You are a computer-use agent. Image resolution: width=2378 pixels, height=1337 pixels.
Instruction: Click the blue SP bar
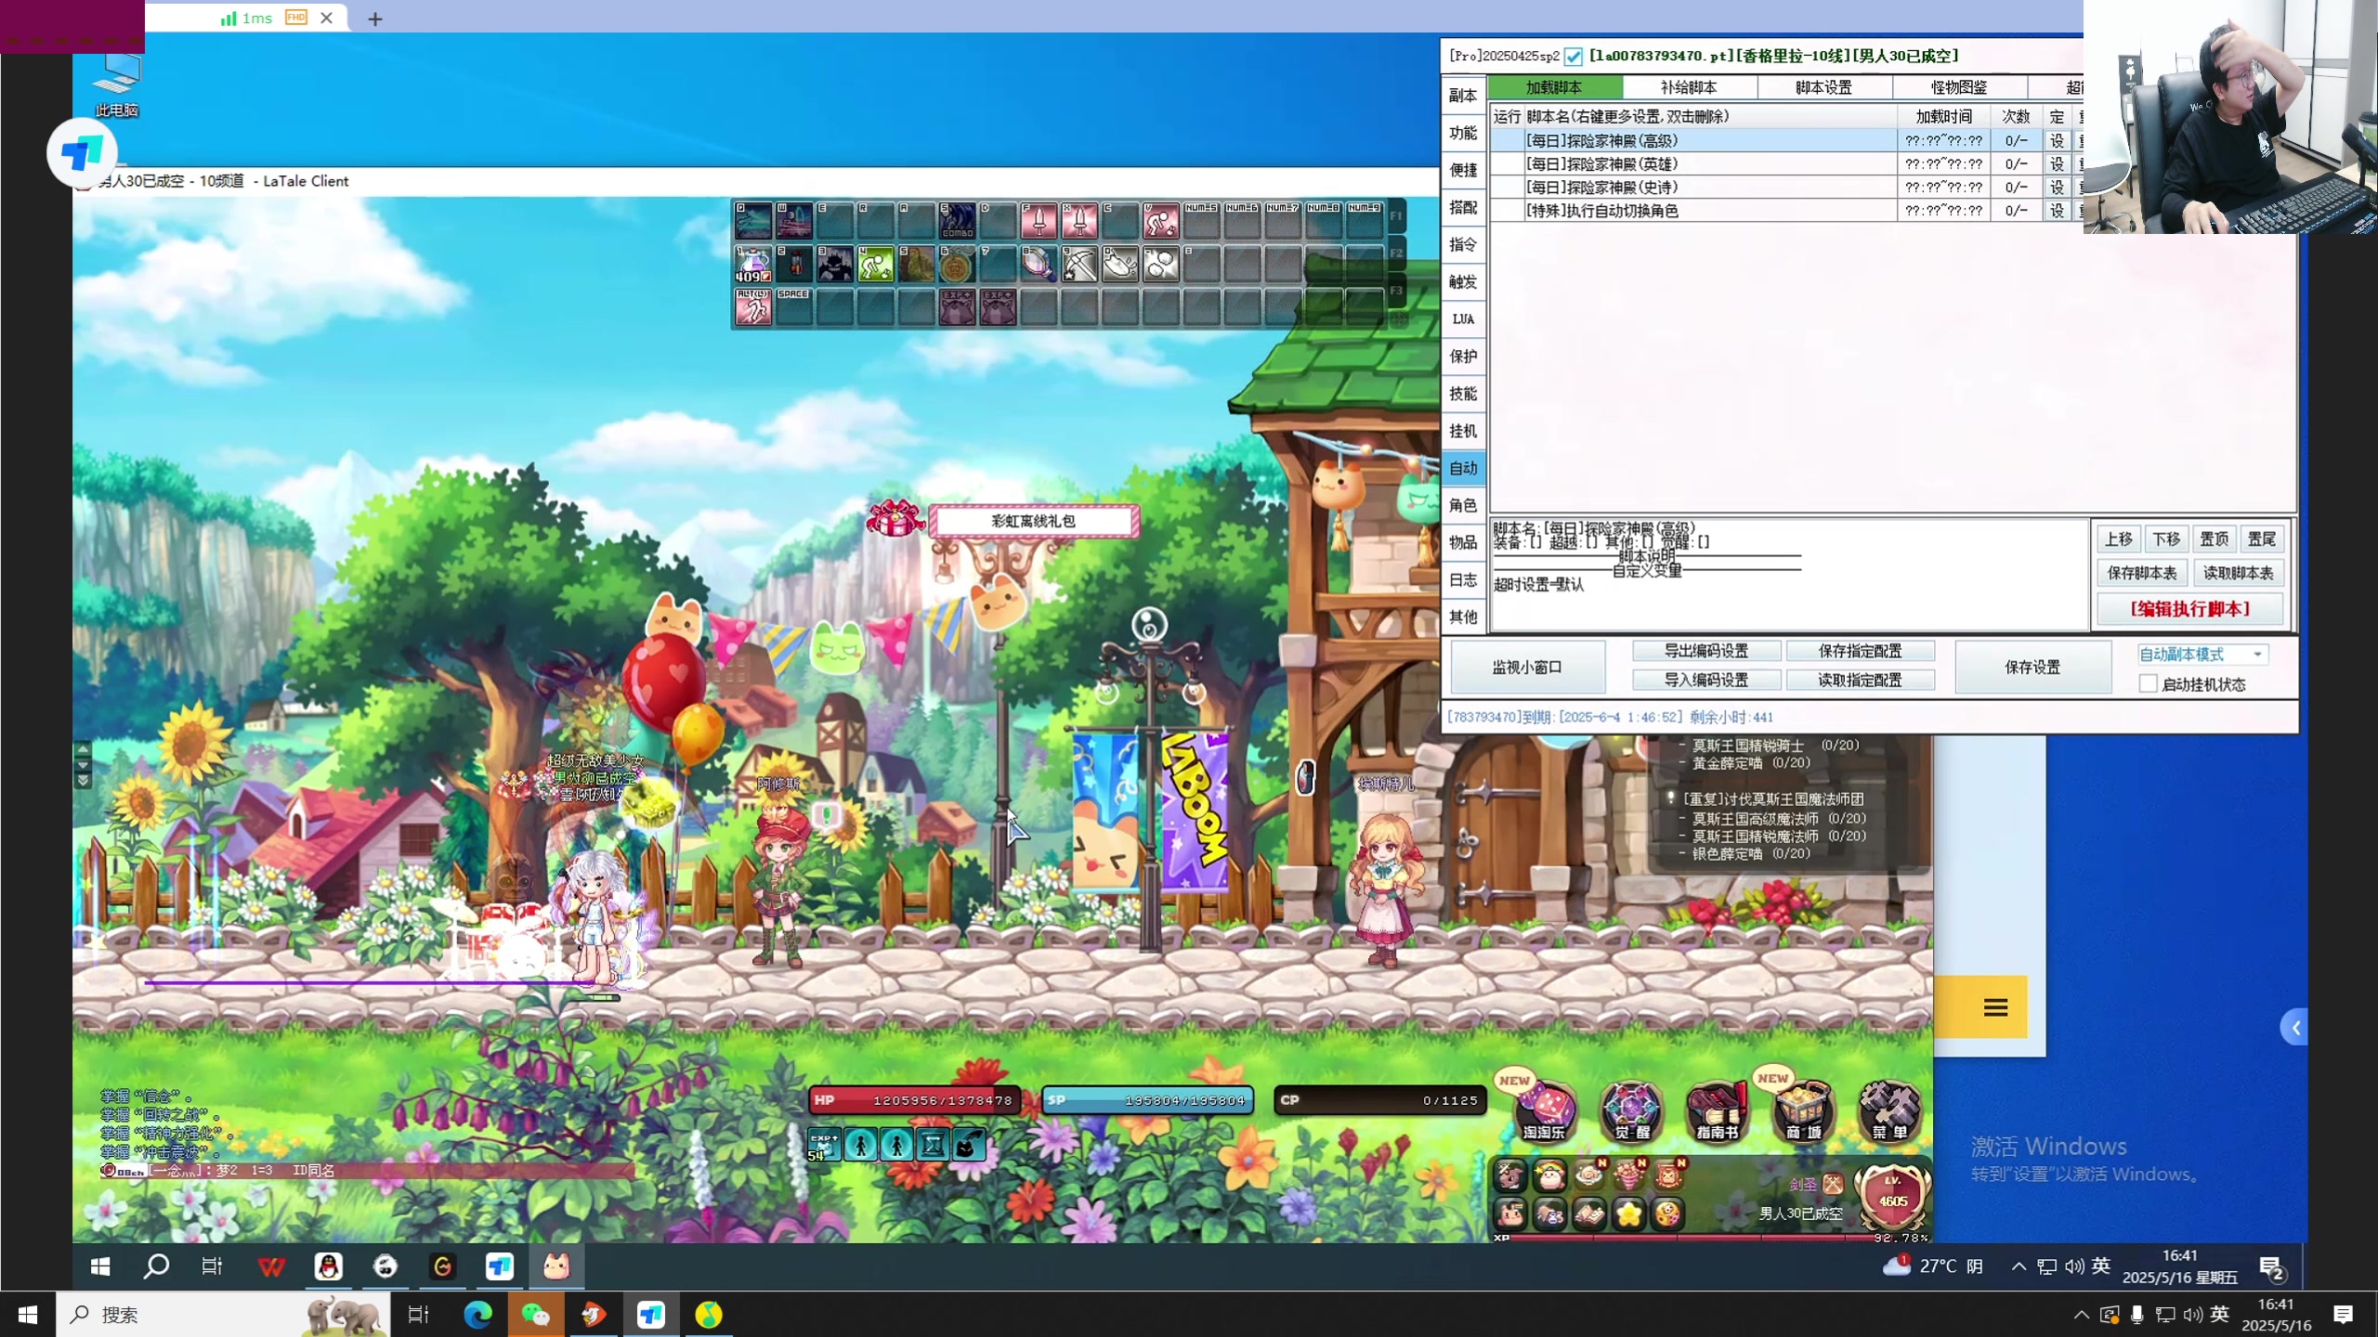pyautogui.click(x=1147, y=1100)
